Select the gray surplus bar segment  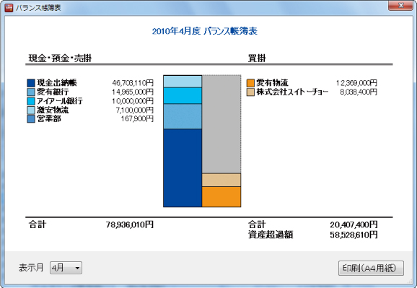pyautogui.click(x=221, y=124)
